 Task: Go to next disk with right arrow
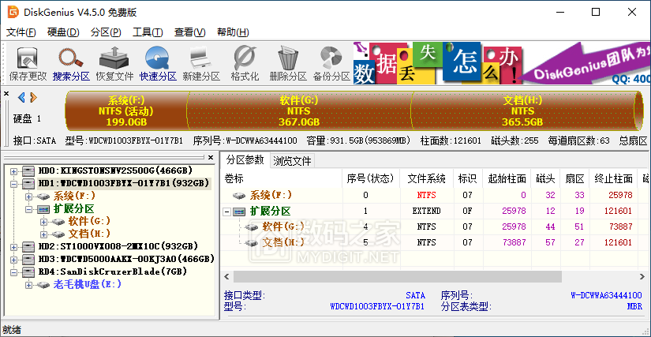[33, 98]
